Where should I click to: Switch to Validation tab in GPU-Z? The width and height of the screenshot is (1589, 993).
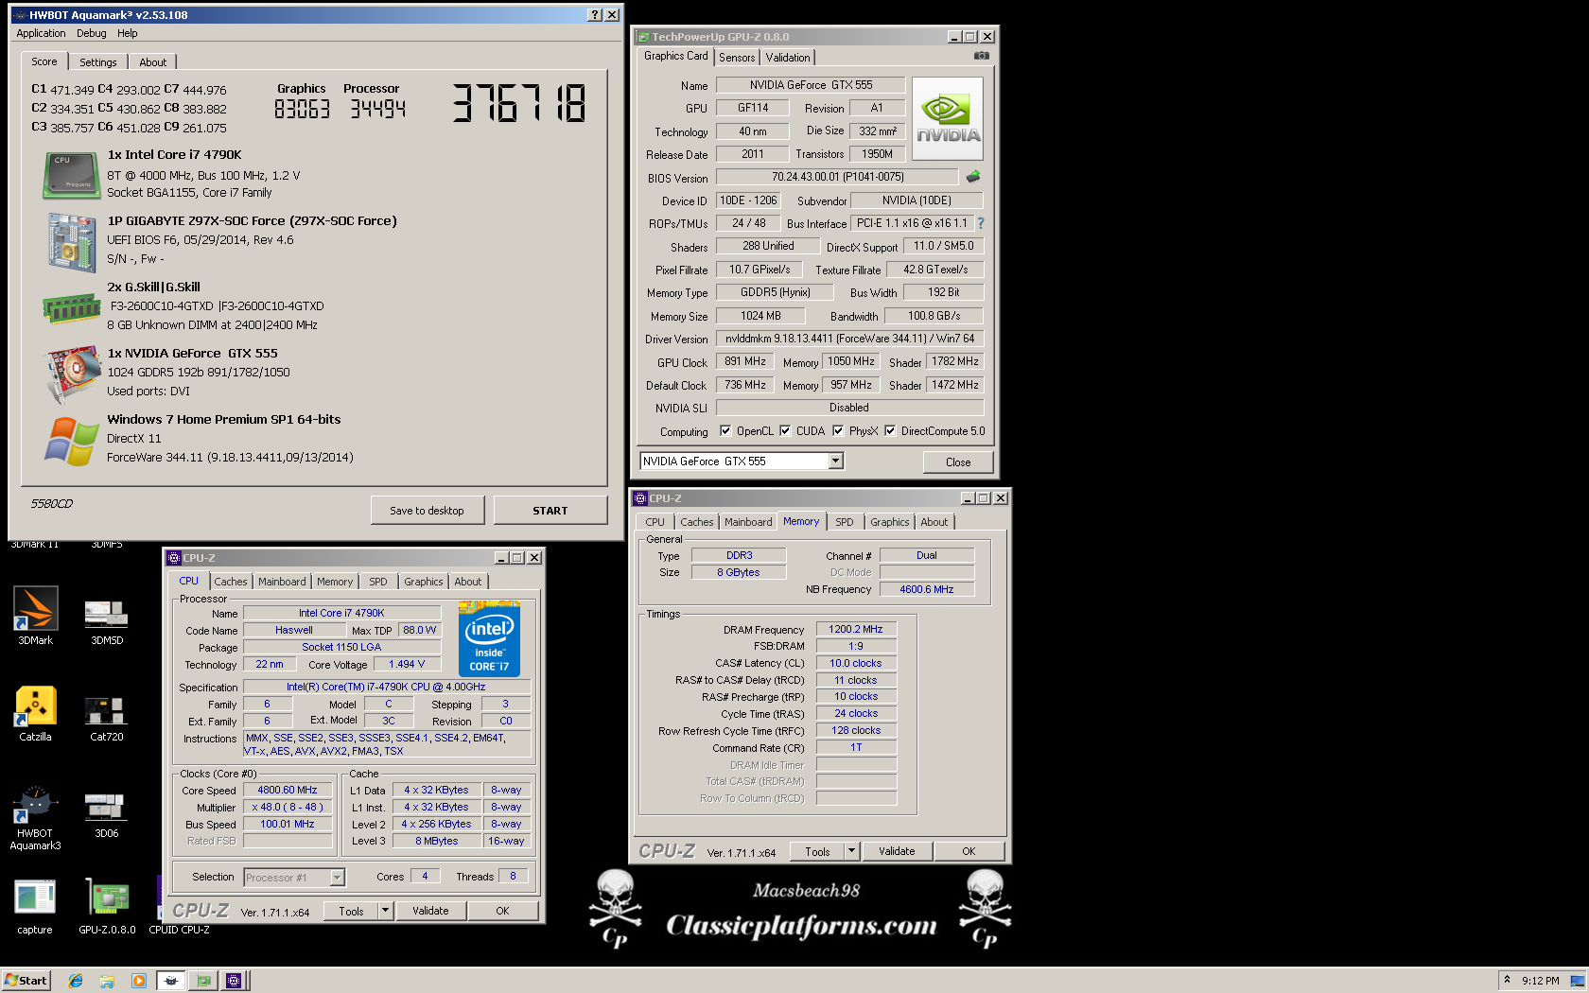tap(788, 58)
